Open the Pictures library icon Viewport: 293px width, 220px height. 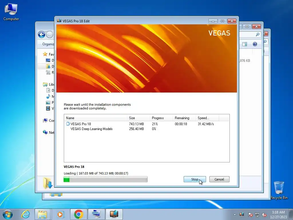coord(48,102)
